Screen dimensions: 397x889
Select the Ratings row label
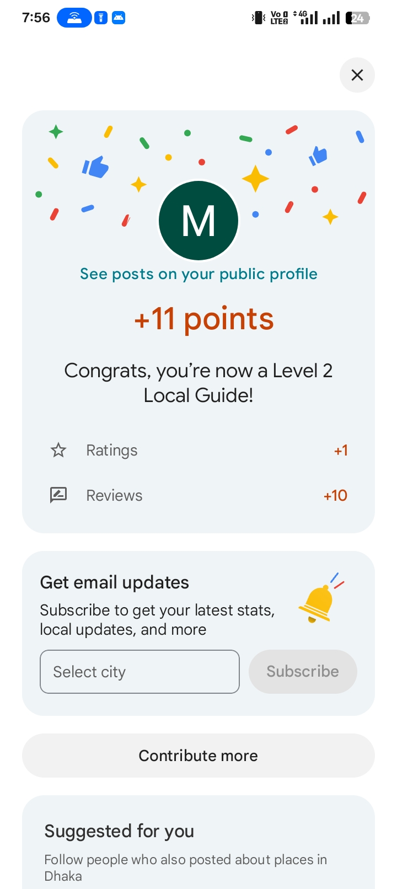coord(112,451)
